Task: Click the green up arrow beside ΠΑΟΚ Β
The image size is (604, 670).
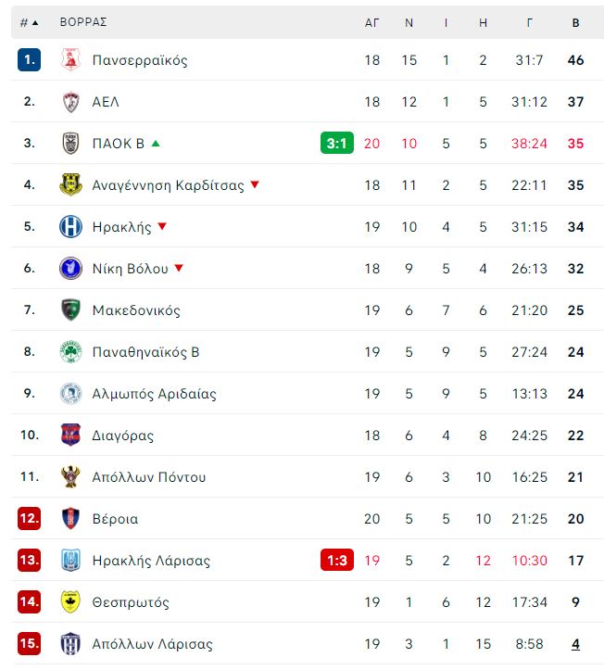Action: tap(156, 144)
